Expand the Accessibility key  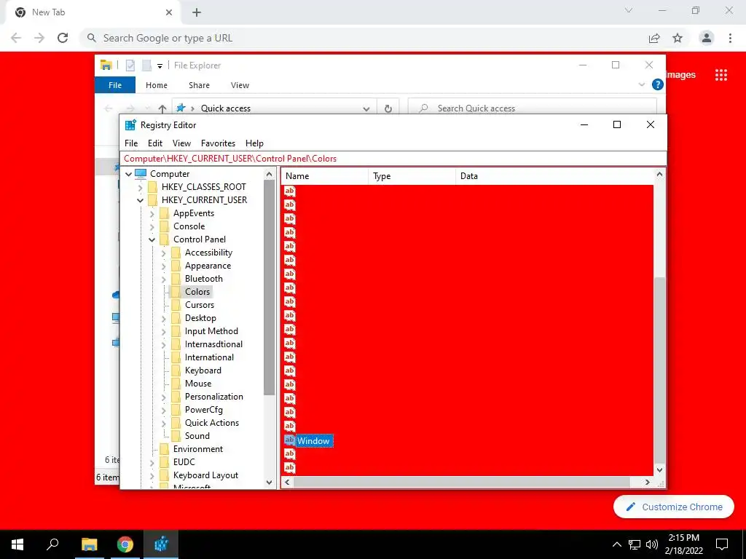click(x=163, y=253)
